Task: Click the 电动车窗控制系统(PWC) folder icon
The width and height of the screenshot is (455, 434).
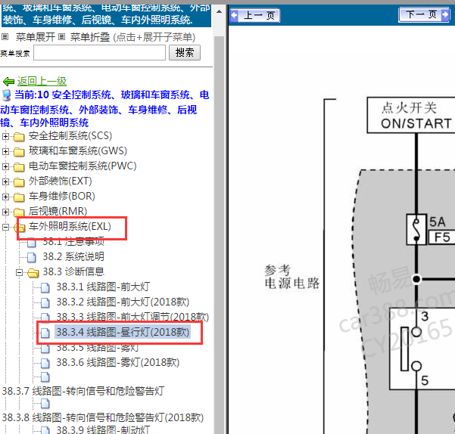Action: pos(19,167)
